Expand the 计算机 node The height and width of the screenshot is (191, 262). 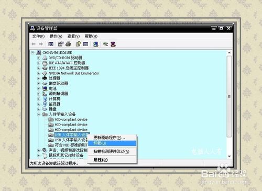coord(39,99)
